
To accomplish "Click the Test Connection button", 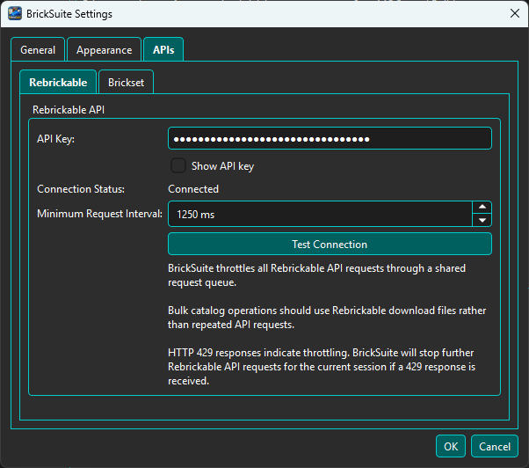I will point(330,244).
